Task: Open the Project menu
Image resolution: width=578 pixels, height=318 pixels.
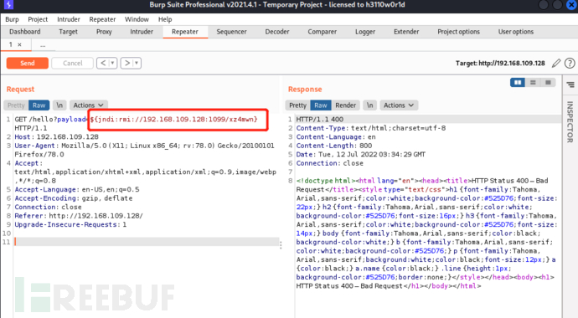Action: coord(38,19)
